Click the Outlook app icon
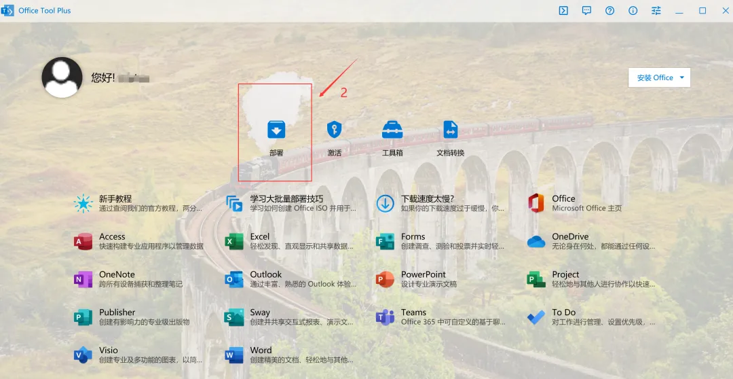The width and height of the screenshot is (733, 379). point(234,279)
